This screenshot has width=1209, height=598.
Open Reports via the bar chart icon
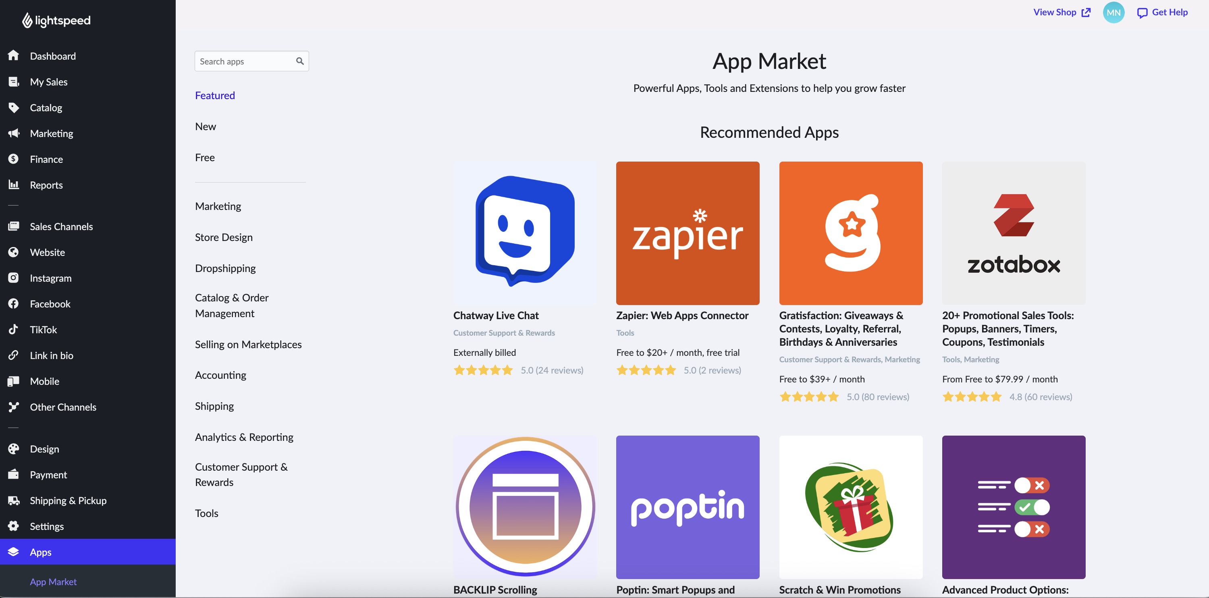click(x=14, y=185)
